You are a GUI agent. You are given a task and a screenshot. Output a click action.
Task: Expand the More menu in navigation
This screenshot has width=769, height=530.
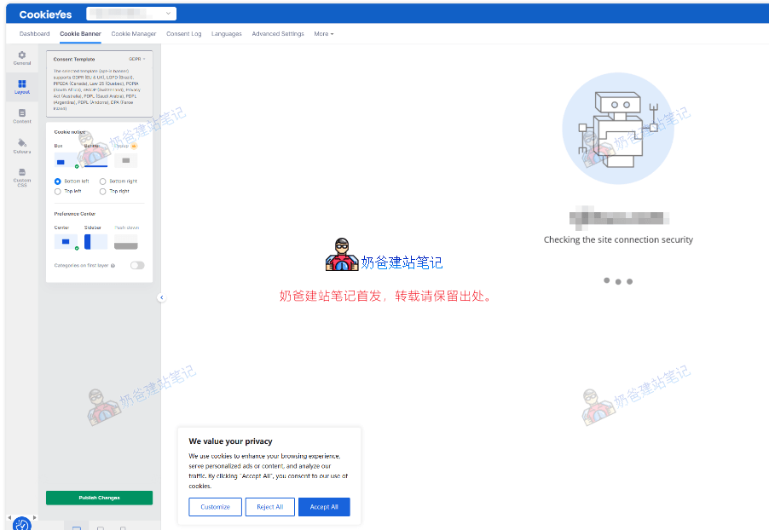tap(323, 34)
